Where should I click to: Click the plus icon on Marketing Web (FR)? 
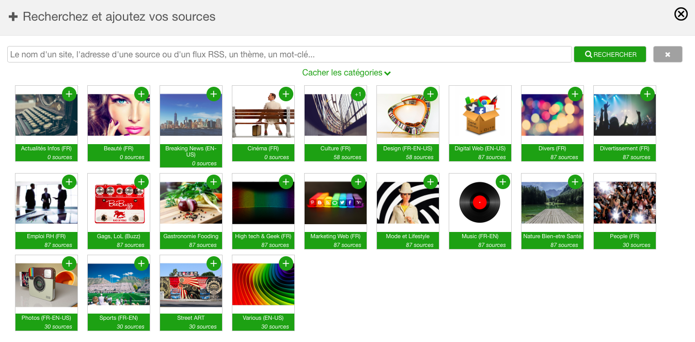pyautogui.click(x=358, y=182)
